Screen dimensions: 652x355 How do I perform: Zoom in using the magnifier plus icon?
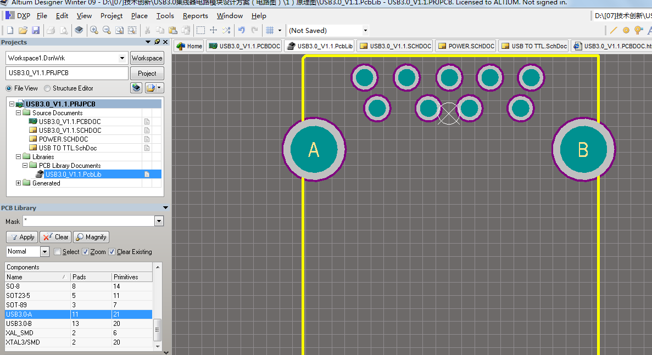coord(94,30)
